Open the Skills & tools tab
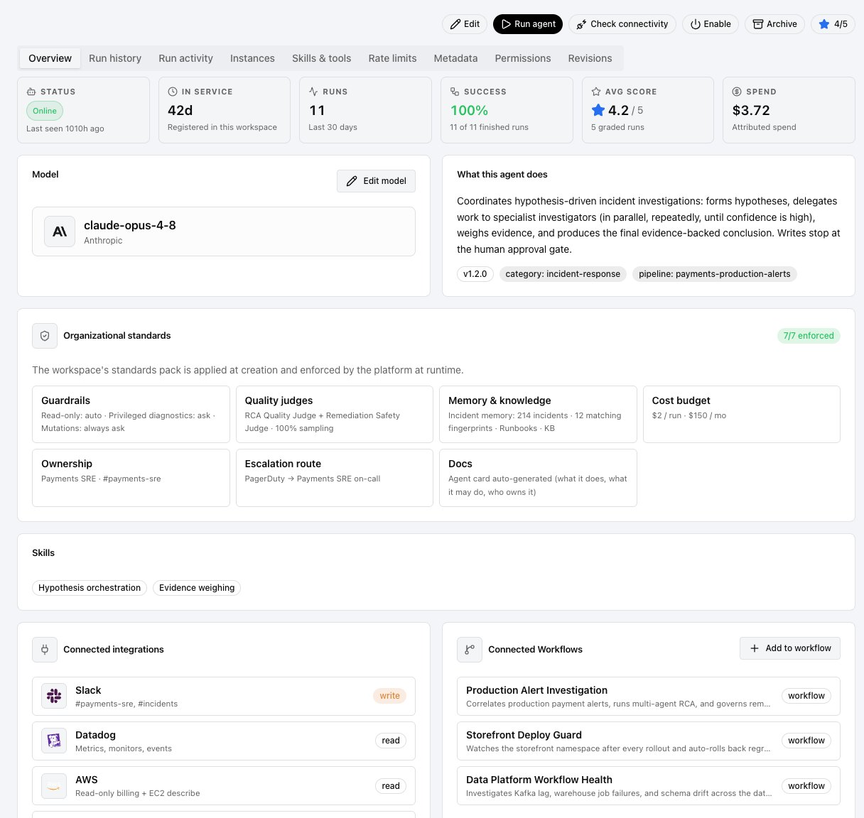This screenshot has height=818, width=864. [x=321, y=58]
